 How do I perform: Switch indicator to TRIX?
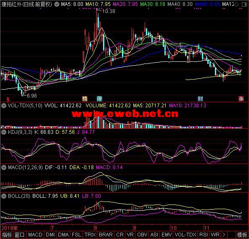click(90, 235)
